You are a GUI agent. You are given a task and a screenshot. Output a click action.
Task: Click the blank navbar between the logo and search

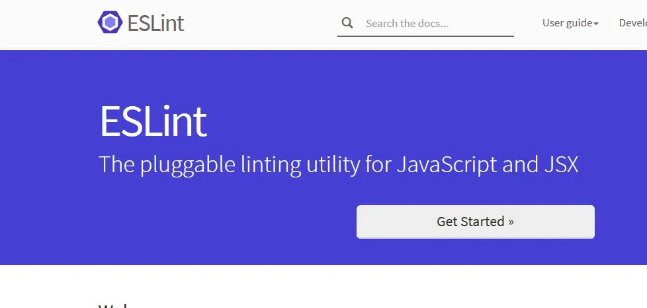pyautogui.click(x=260, y=23)
